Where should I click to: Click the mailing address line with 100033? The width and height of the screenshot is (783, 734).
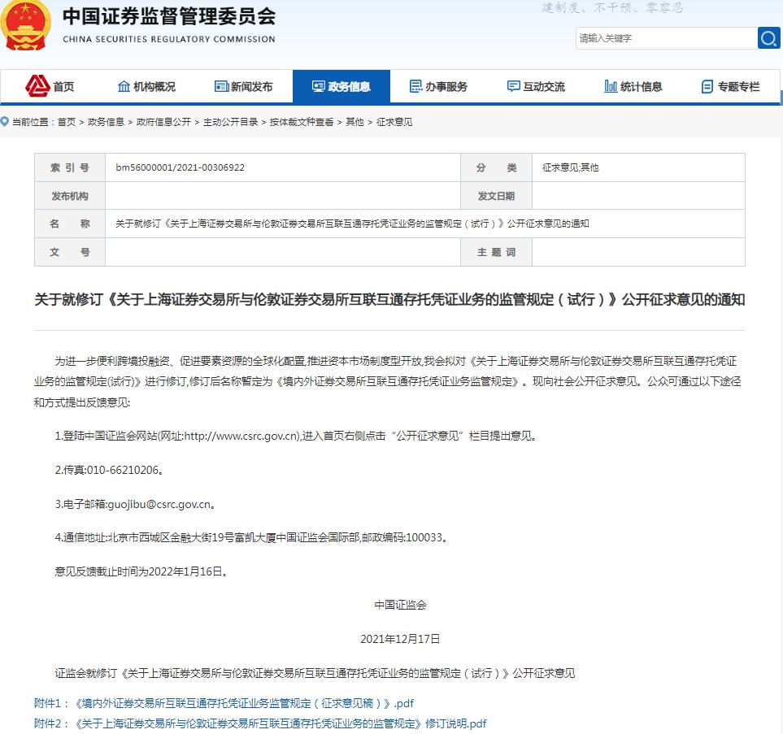tap(252, 538)
